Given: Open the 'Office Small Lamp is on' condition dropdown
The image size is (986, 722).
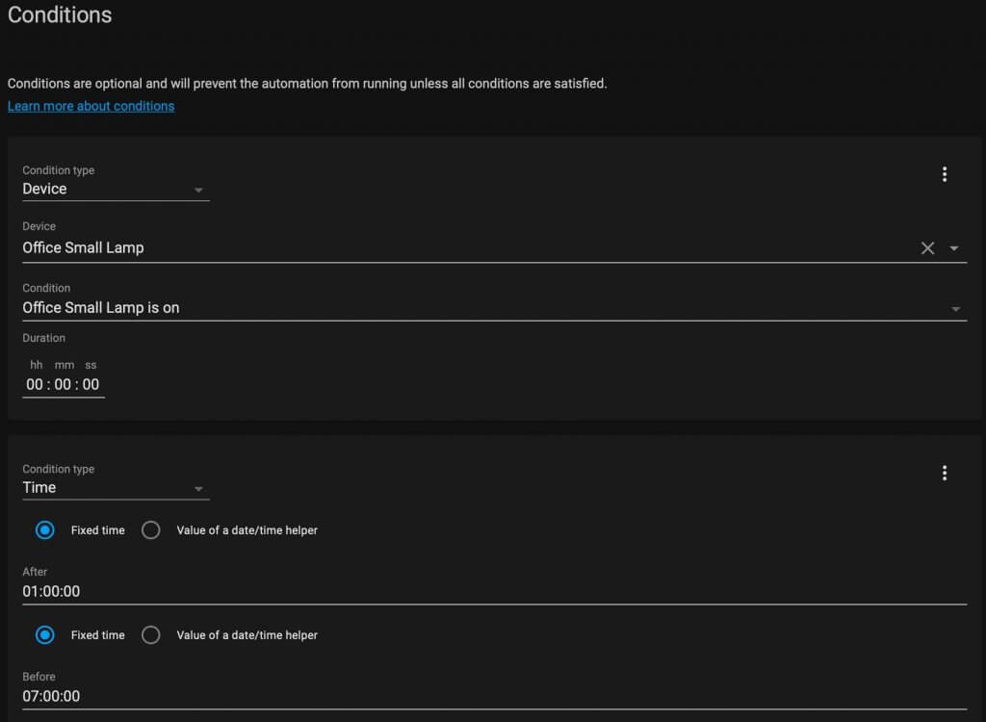Looking at the screenshot, I should click(x=494, y=307).
